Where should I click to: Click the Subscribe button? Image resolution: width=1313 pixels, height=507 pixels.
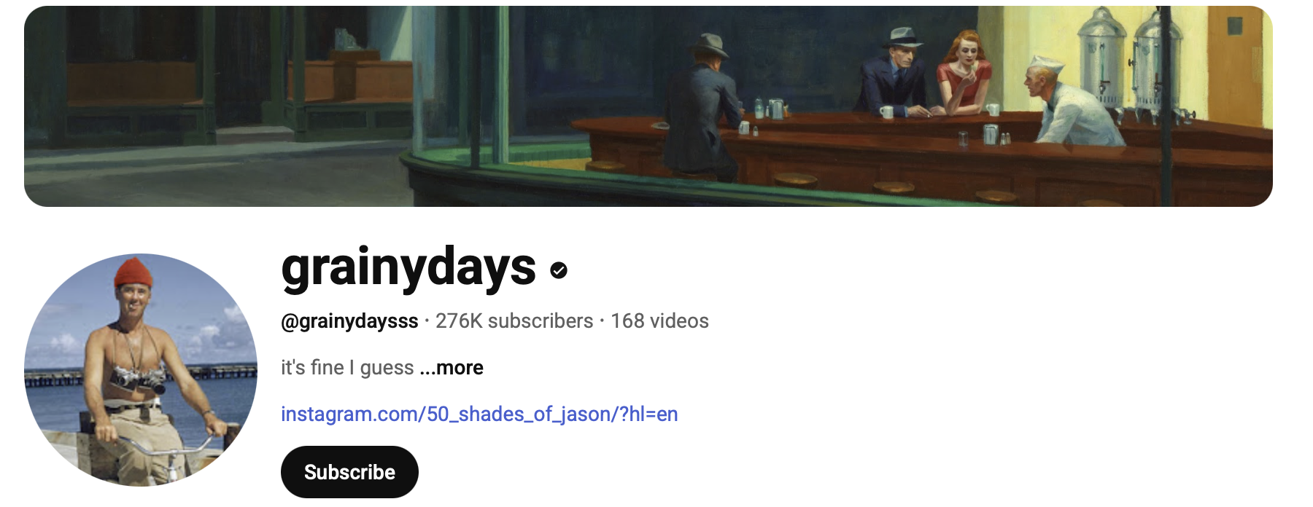point(349,472)
